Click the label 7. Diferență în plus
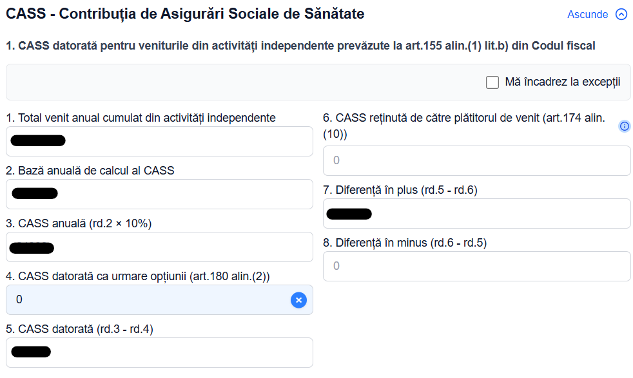The image size is (633, 378). (400, 190)
